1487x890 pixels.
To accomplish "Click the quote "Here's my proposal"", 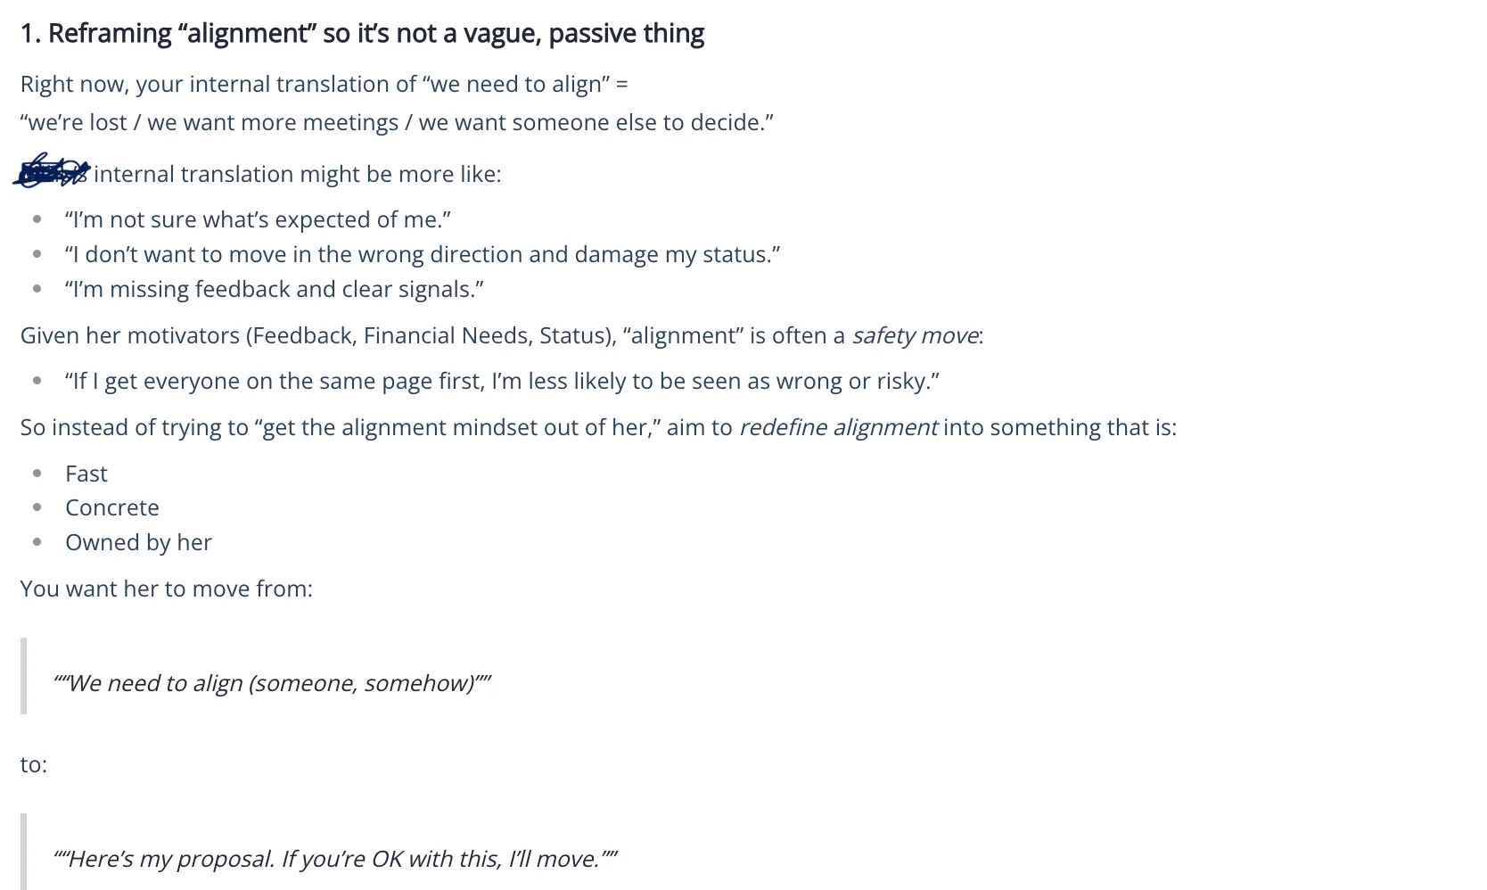I will (x=335, y=859).
